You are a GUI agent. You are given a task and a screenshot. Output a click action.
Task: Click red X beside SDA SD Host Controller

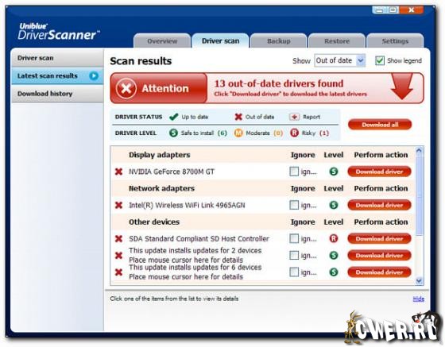point(118,239)
